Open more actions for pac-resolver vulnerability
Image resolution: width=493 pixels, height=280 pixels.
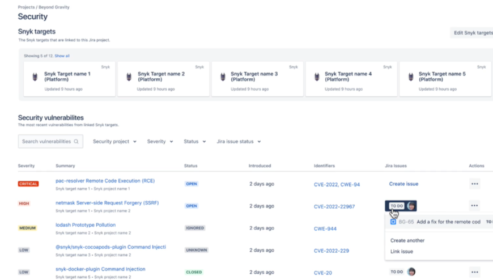(474, 184)
